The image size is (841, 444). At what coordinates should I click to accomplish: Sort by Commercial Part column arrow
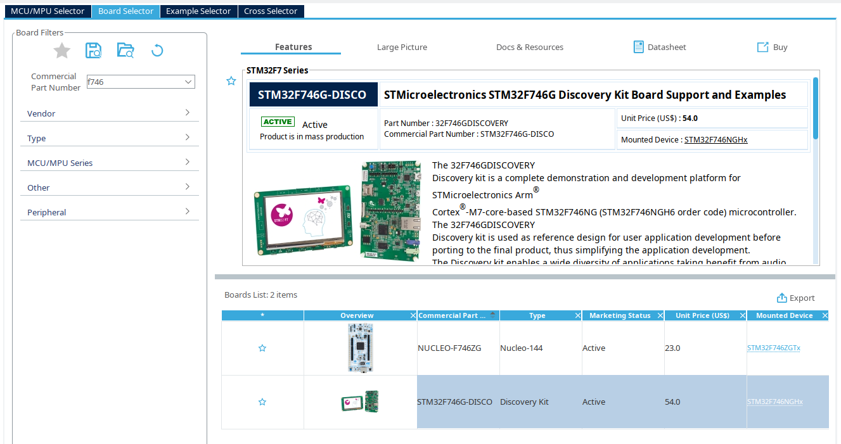[x=493, y=314]
